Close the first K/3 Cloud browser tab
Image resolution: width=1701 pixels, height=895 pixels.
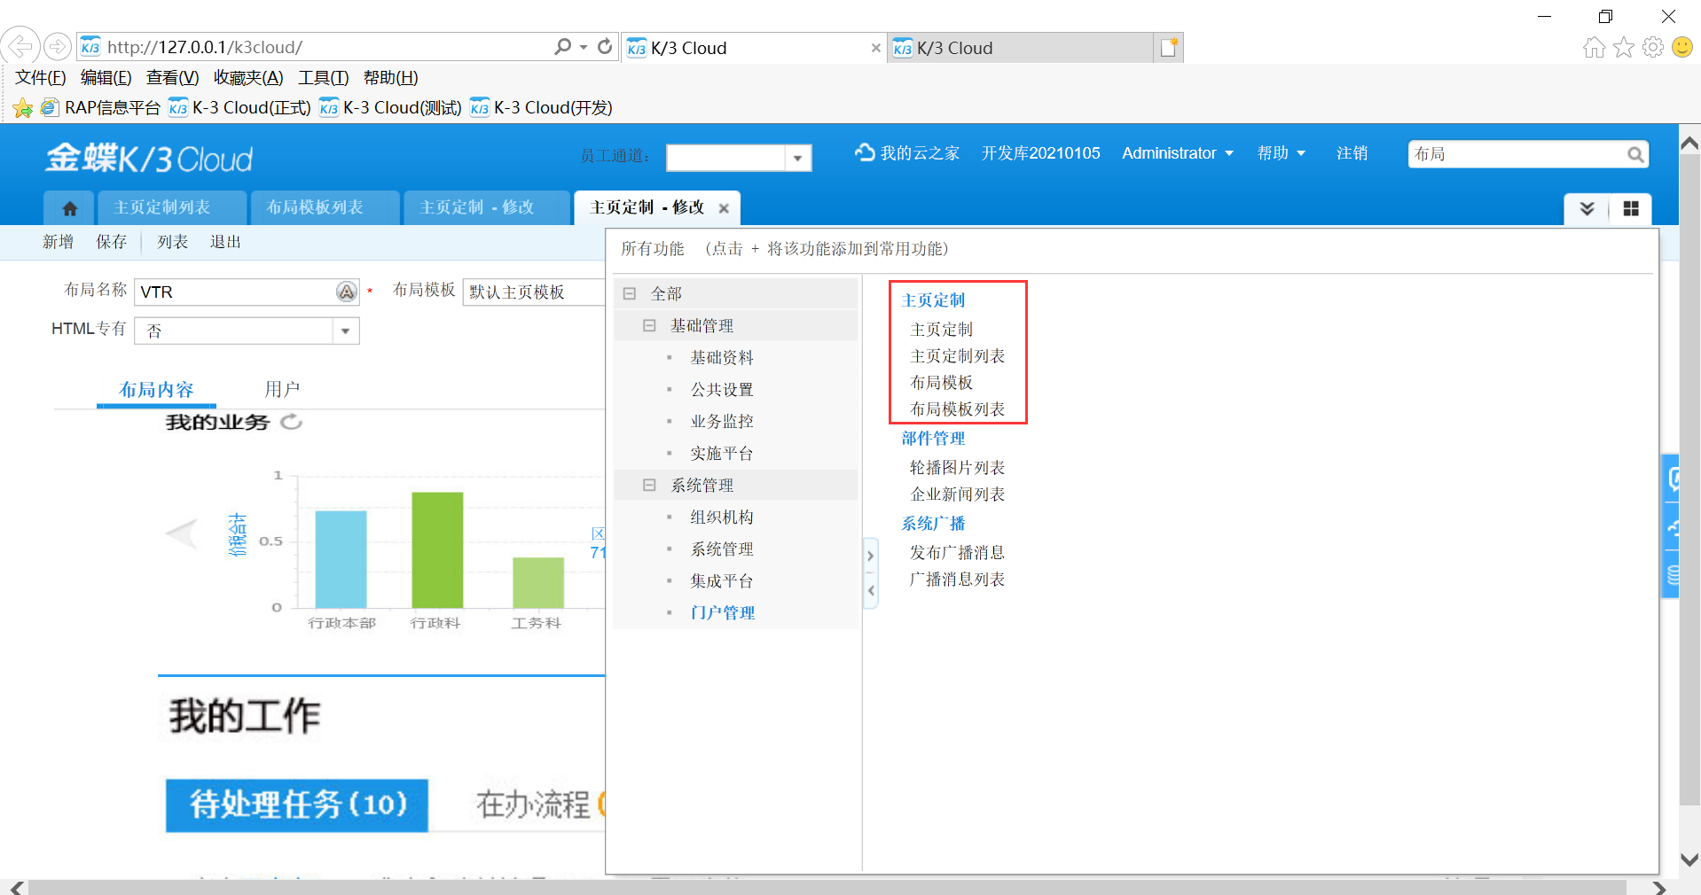click(x=876, y=48)
